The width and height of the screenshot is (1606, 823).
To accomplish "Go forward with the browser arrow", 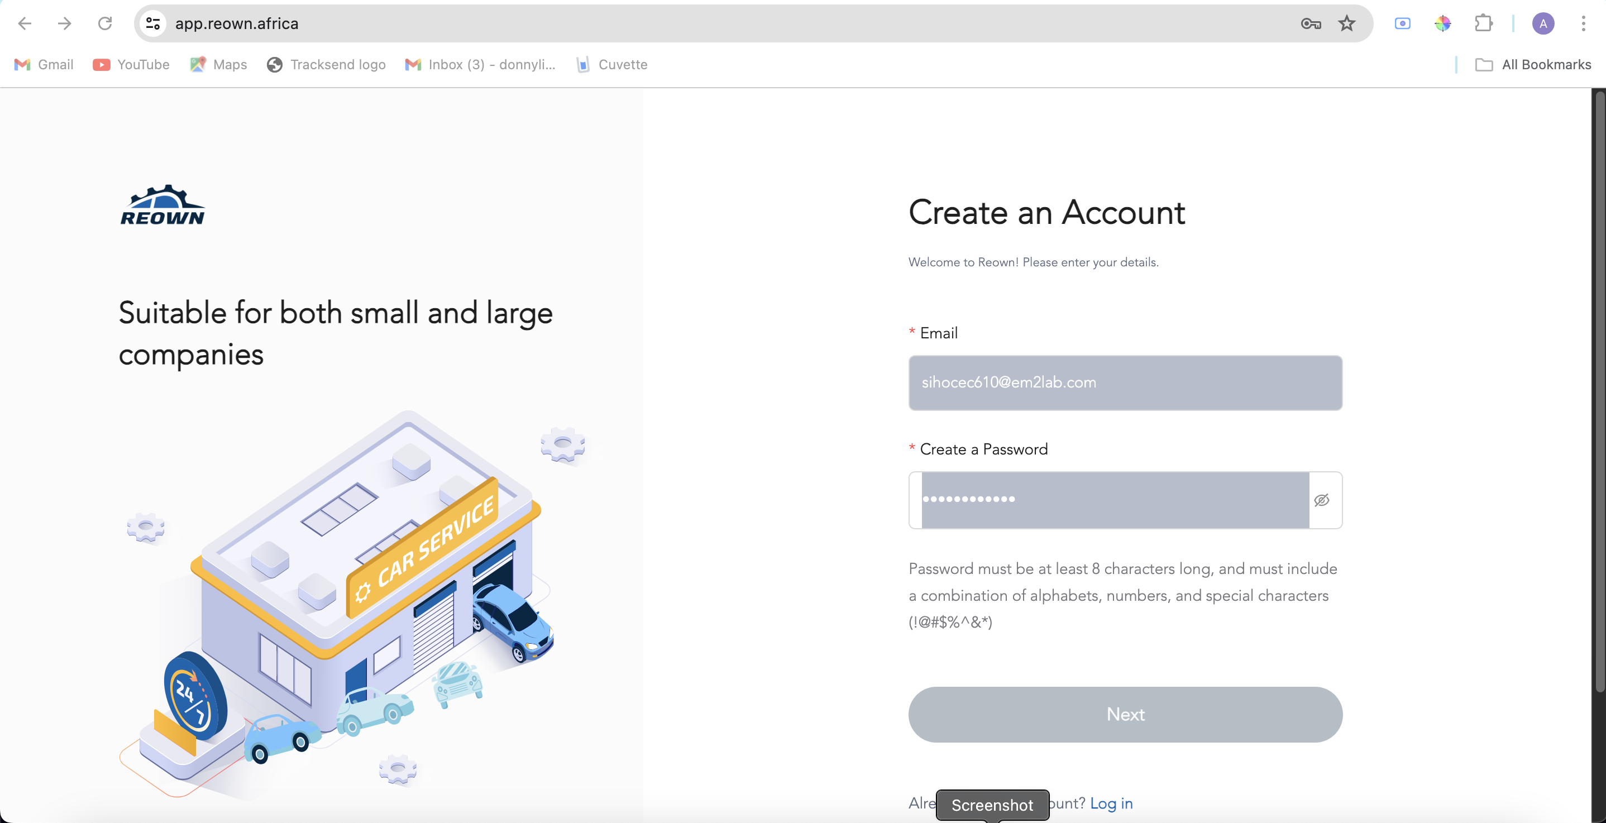I will [x=64, y=23].
